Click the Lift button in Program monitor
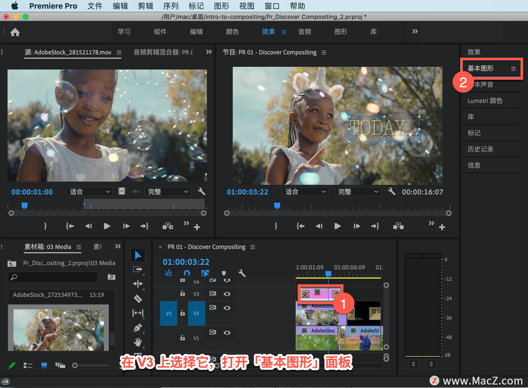The height and width of the screenshot is (388, 528). 398,226
